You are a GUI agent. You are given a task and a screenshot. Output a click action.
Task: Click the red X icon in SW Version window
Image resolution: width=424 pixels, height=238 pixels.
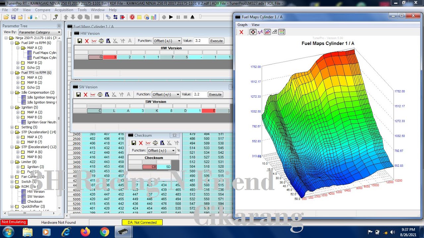(x=85, y=95)
